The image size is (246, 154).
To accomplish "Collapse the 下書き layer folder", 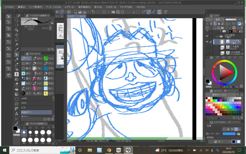I will point(217,36).
